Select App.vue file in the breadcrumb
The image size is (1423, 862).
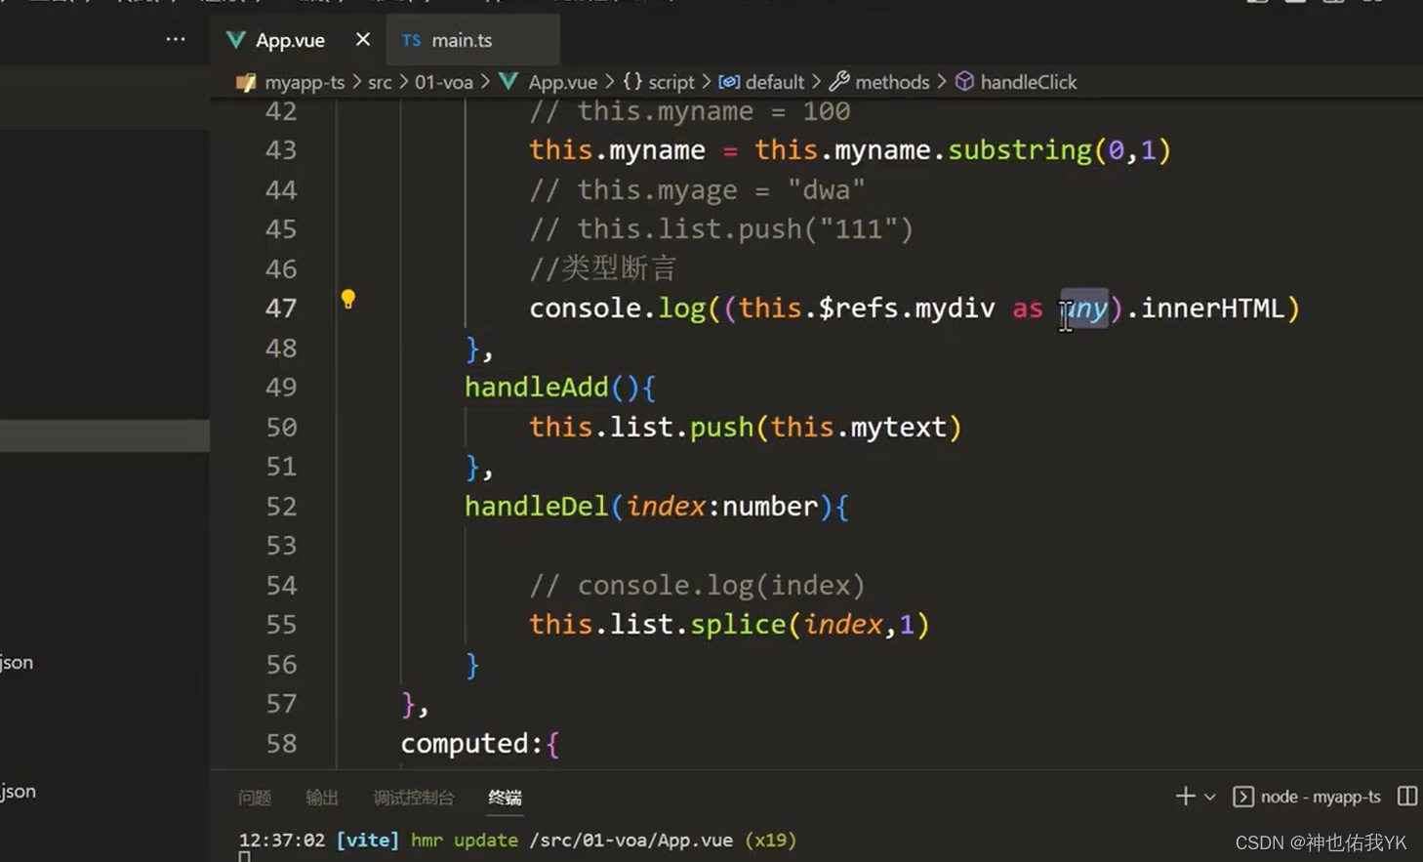562,82
